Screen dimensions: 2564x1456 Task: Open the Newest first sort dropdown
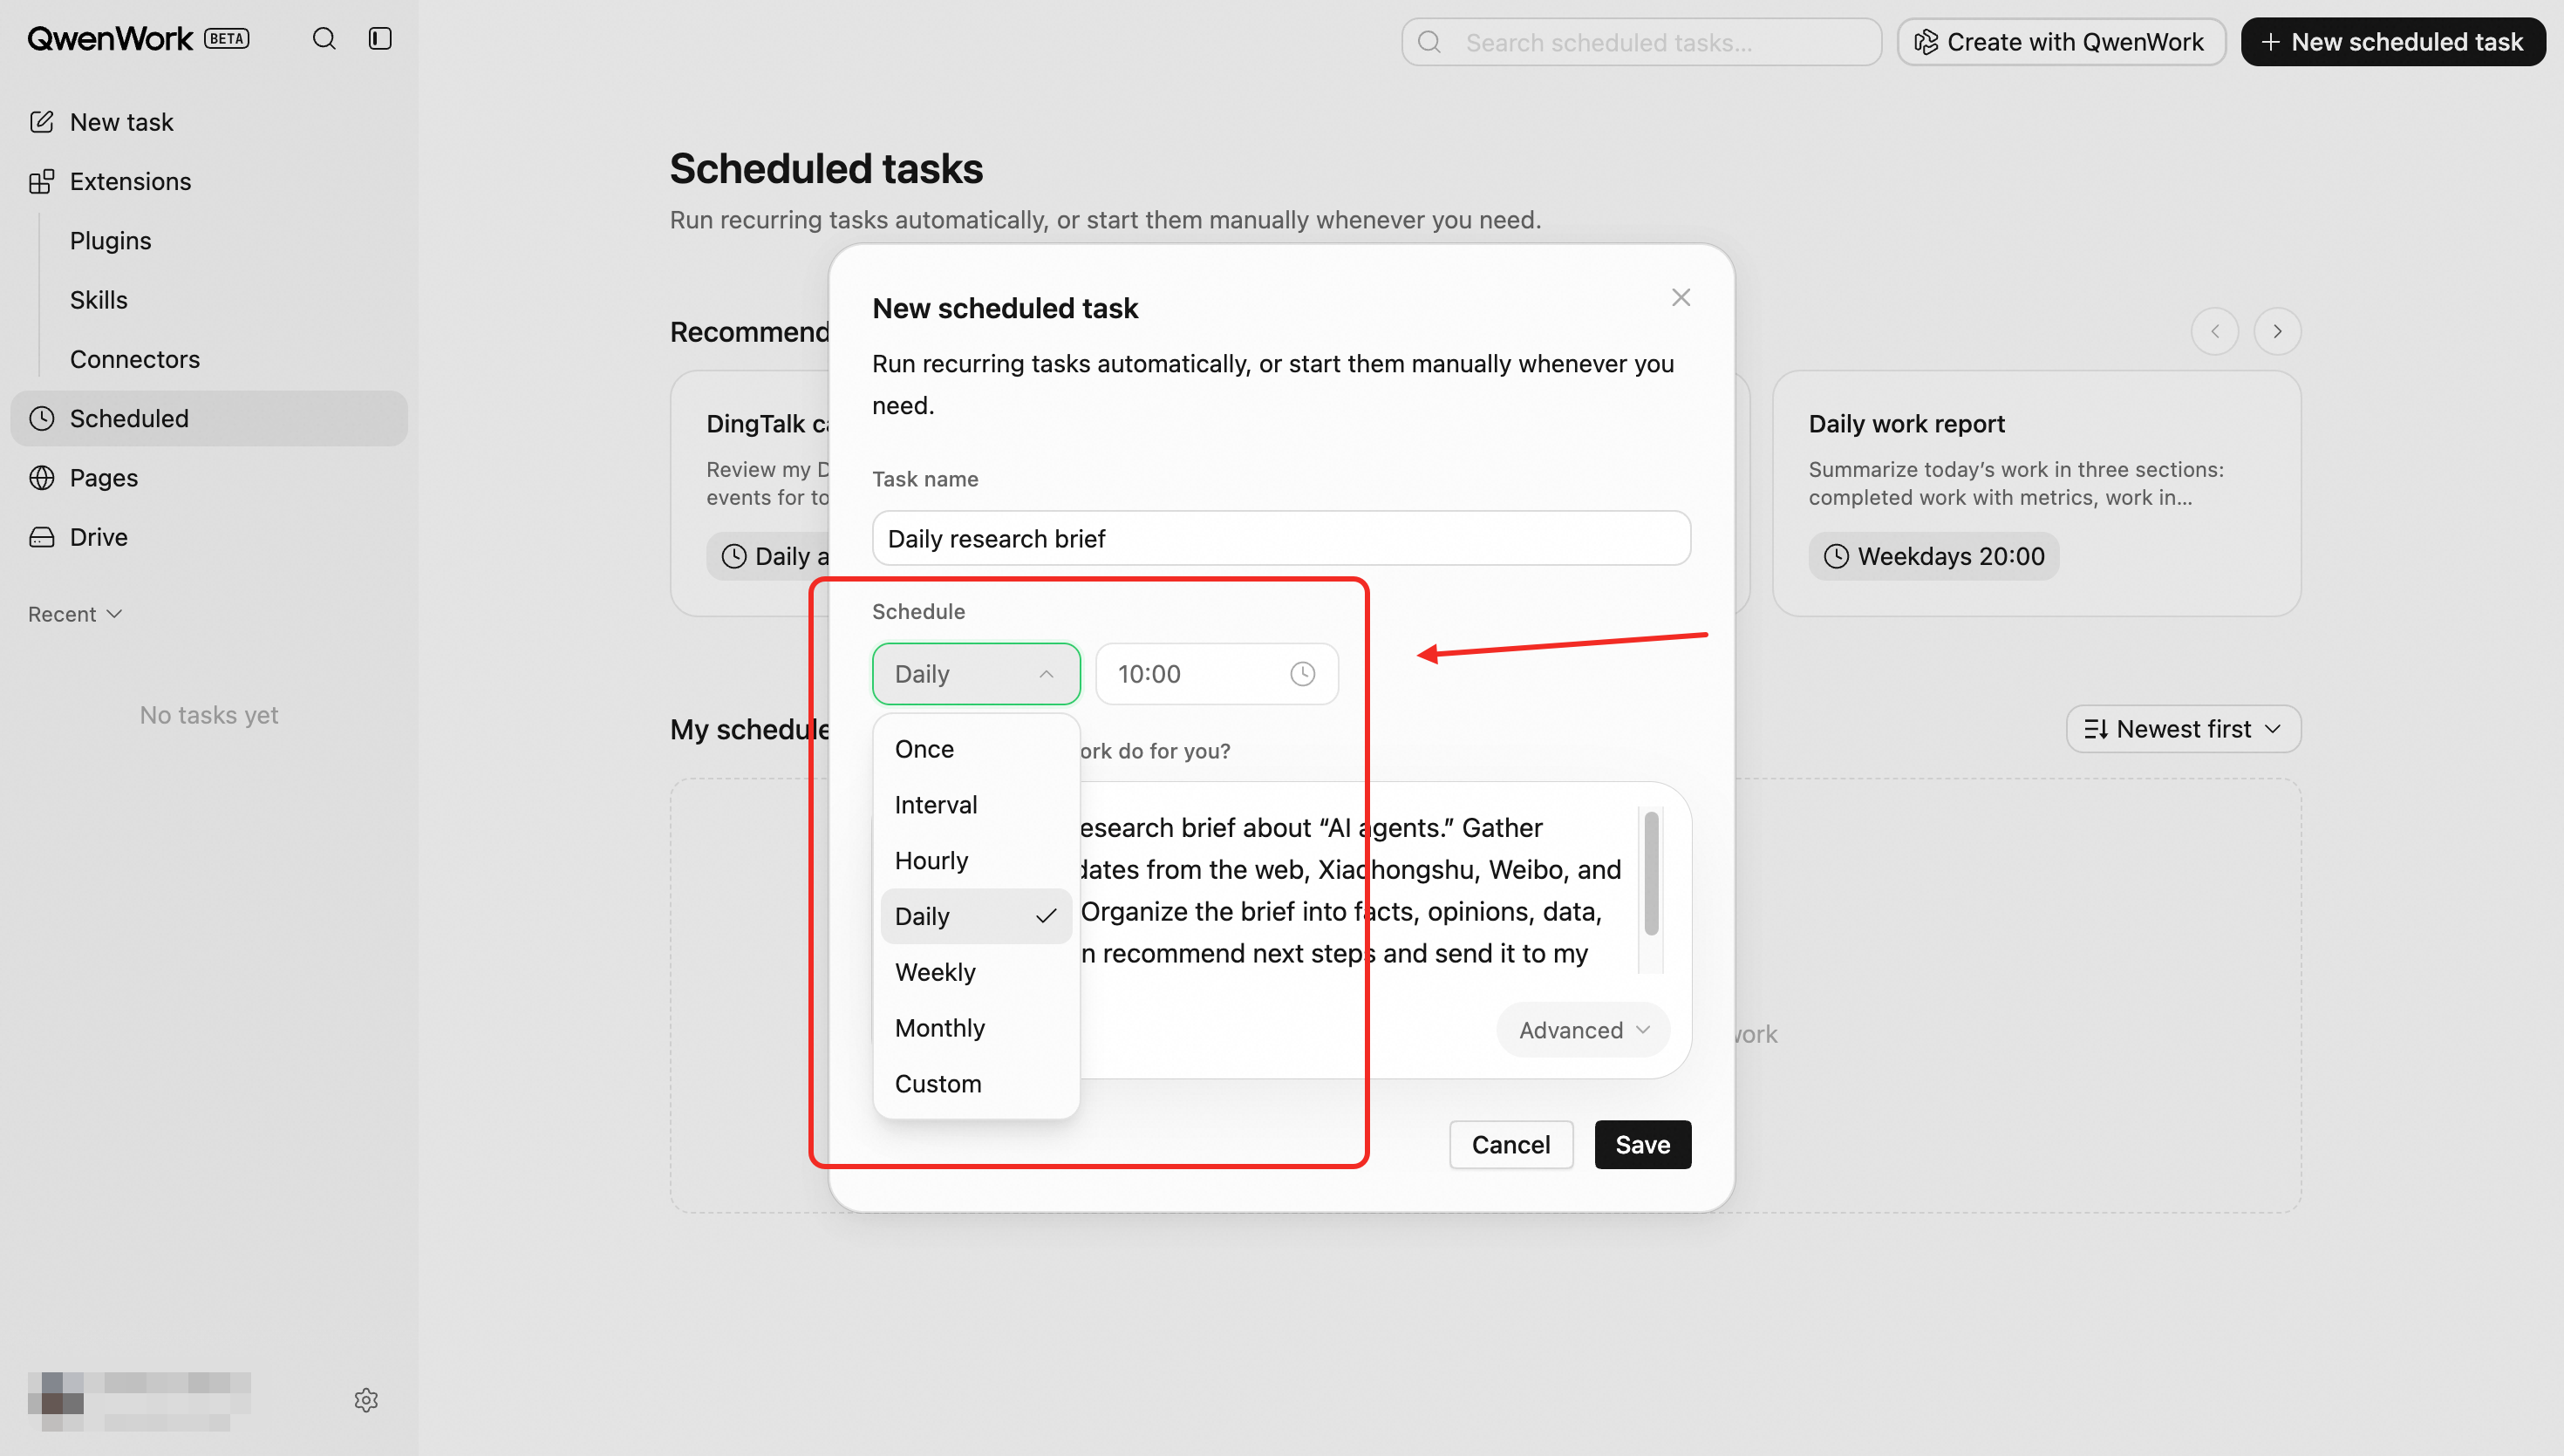point(2183,729)
